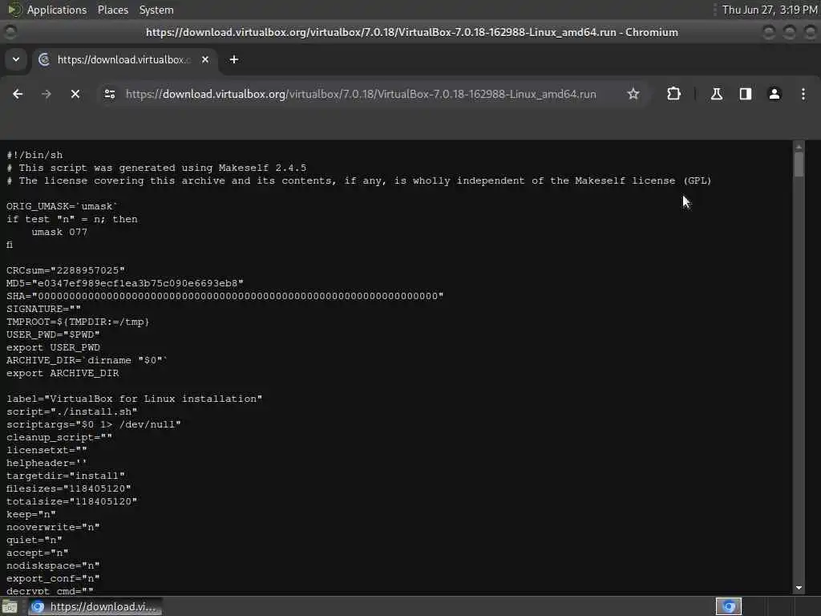Click scrollbar down arrow
The height and width of the screenshot is (616, 821).
[799, 588]
